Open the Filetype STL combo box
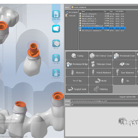 coord(104,105)
